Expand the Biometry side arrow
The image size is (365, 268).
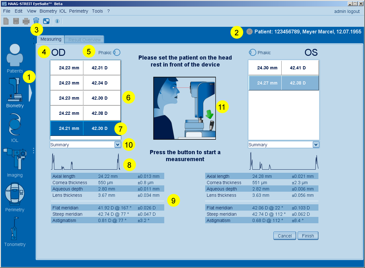click(30, 93)
